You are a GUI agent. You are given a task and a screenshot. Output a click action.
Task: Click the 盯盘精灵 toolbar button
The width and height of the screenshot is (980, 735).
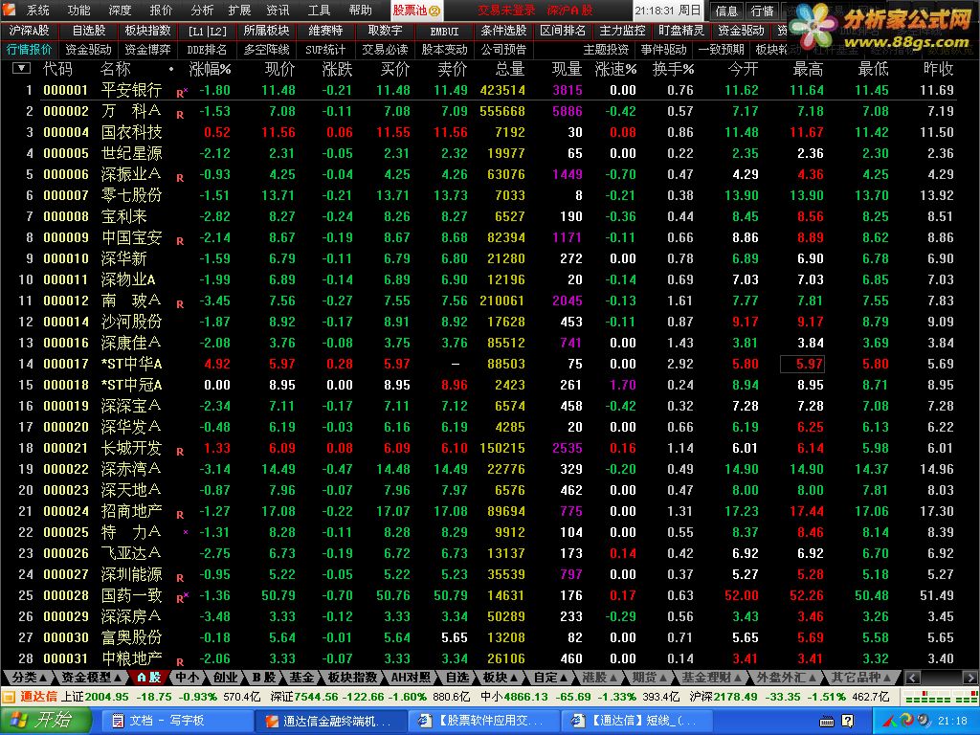tap(681, 31)
